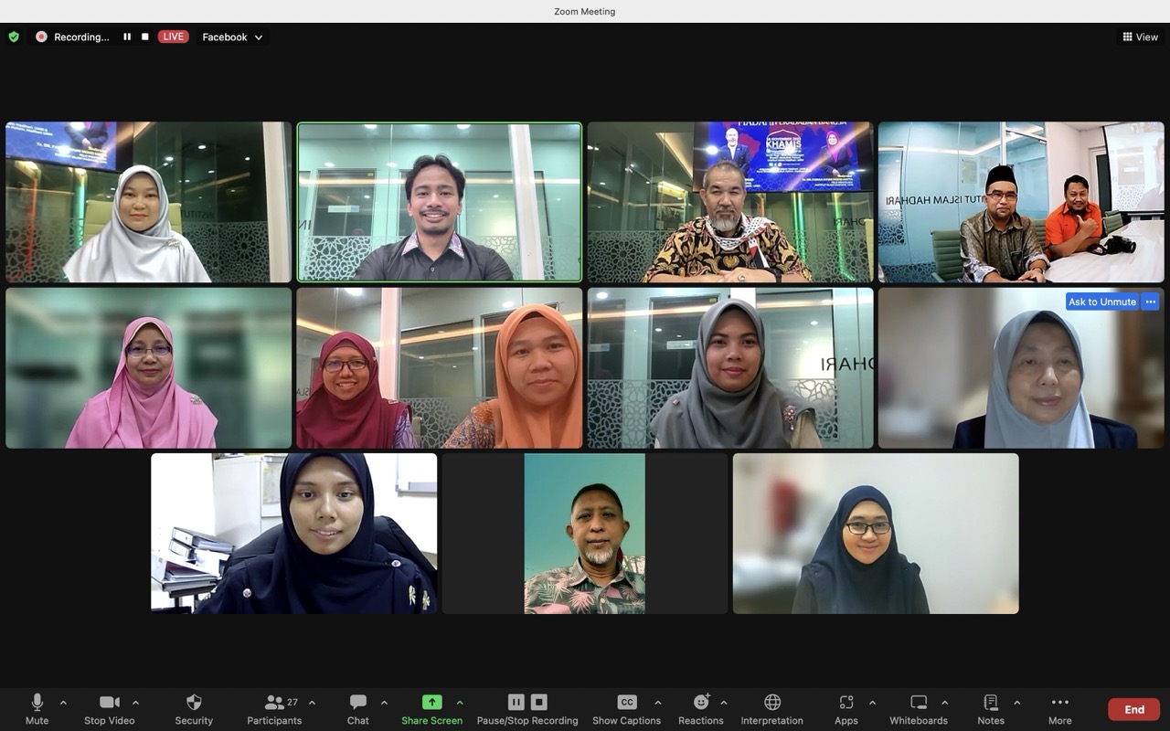The height and width of the screenshot is (731, 1170).
Task: Click the Ask to Unmute button
Action: click(x=1101, y=302)
